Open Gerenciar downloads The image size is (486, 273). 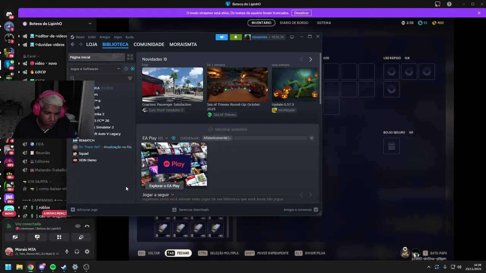(191, 210)
